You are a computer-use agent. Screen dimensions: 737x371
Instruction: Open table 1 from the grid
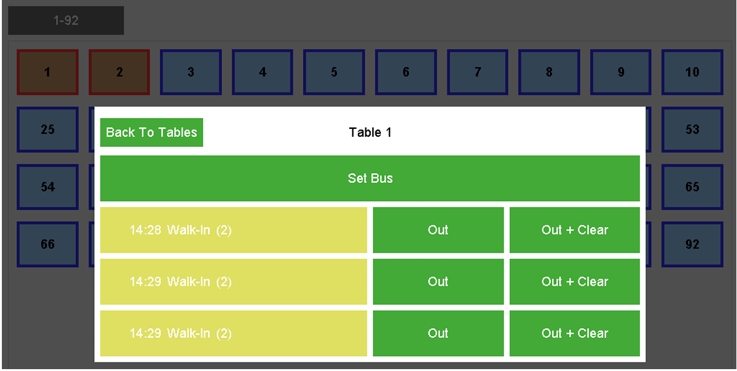point(47,72)
